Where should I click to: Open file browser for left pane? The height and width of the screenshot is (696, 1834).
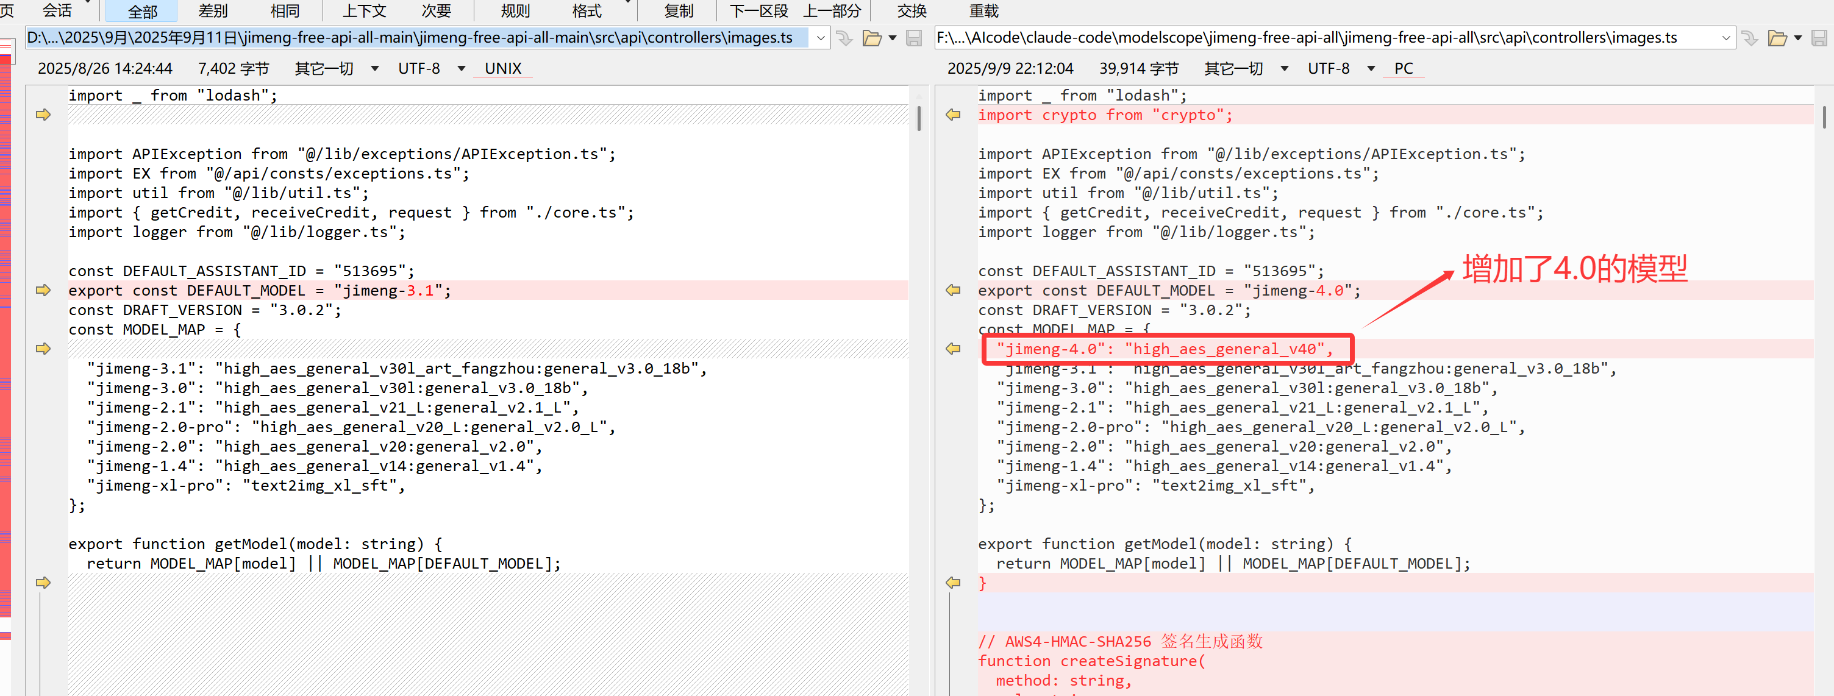871,38
